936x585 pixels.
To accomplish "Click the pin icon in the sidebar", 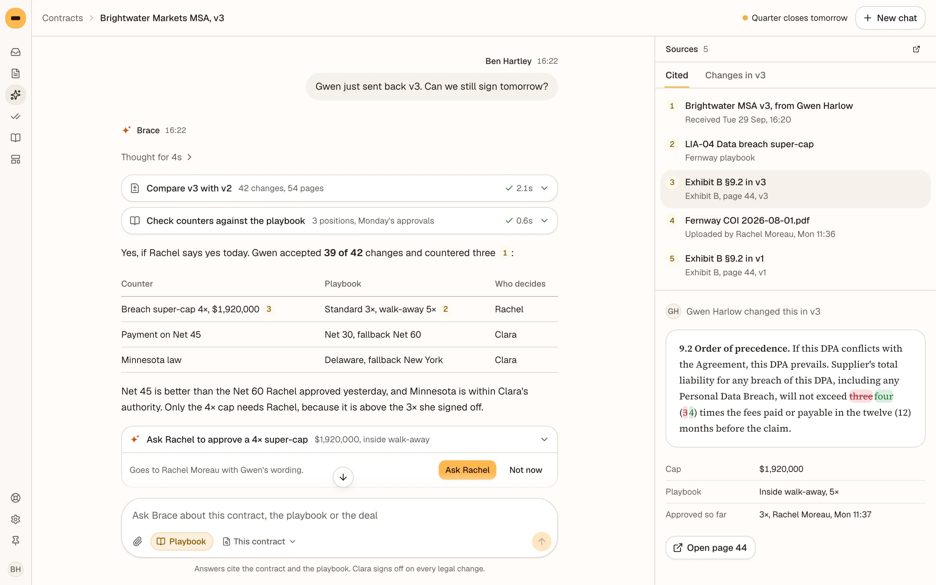I will tap(16, 540).
